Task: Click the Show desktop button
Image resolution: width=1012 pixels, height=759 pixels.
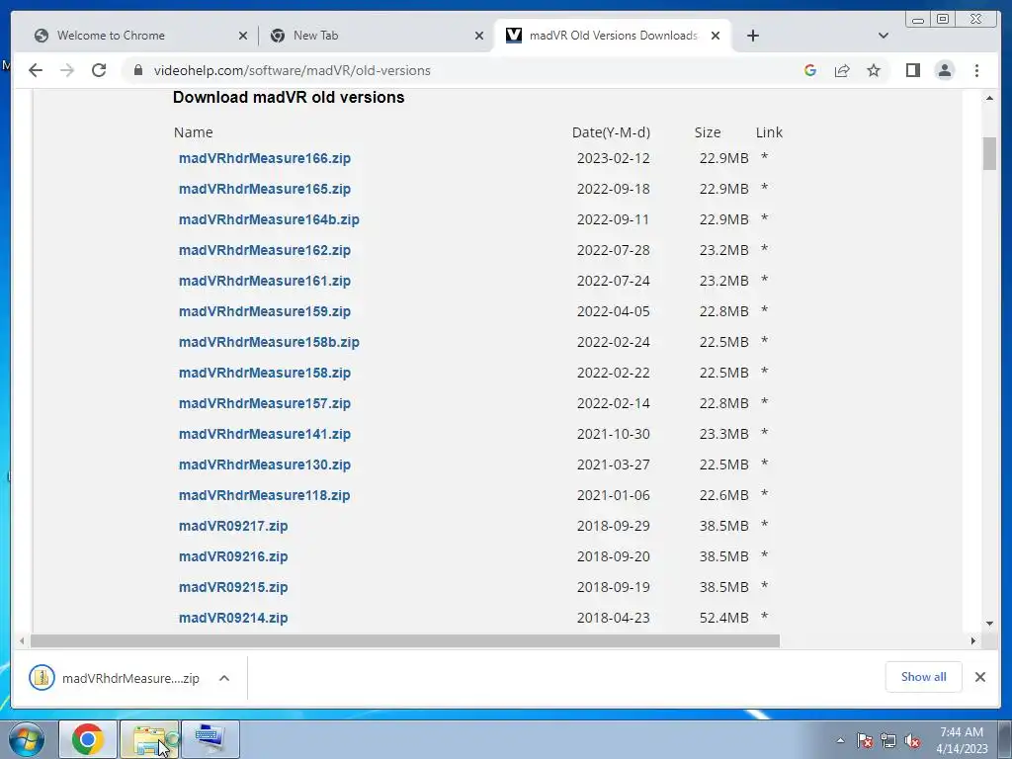Action: point(1006,739)
